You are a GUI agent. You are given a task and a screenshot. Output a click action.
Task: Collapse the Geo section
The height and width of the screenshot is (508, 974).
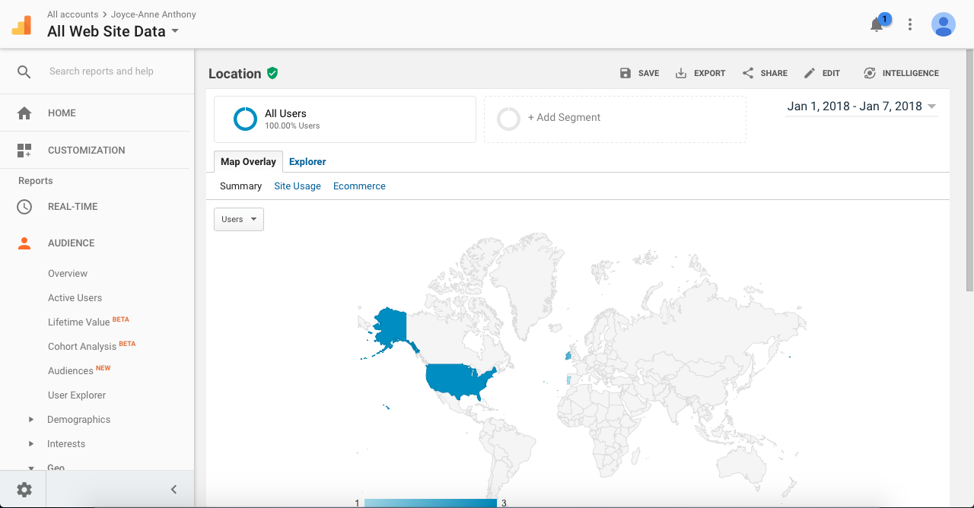point(31,468)
